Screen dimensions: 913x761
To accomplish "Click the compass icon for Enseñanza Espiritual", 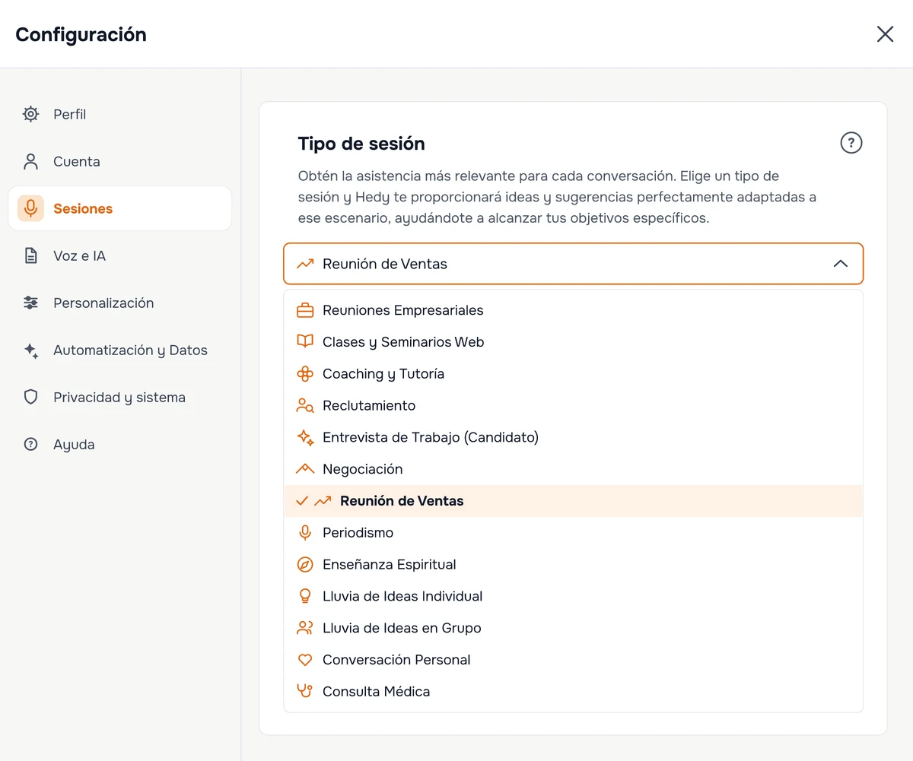I will pyautogui.click(x=305, y=564).
